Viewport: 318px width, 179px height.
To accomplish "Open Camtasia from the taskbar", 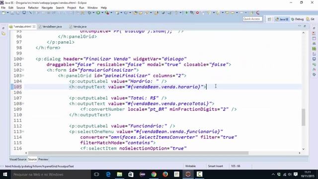I will pyautogui.click(x=199, y=175).
